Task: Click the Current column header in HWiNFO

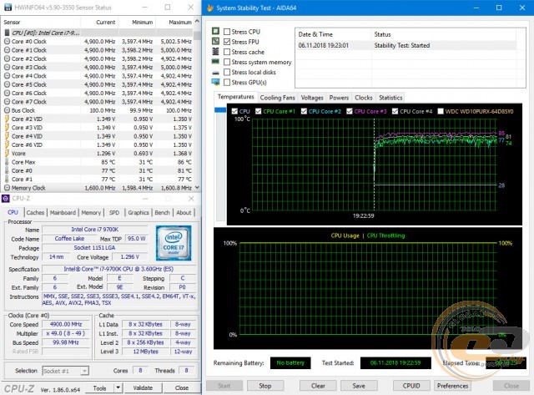Action: (x=99, y=23)
